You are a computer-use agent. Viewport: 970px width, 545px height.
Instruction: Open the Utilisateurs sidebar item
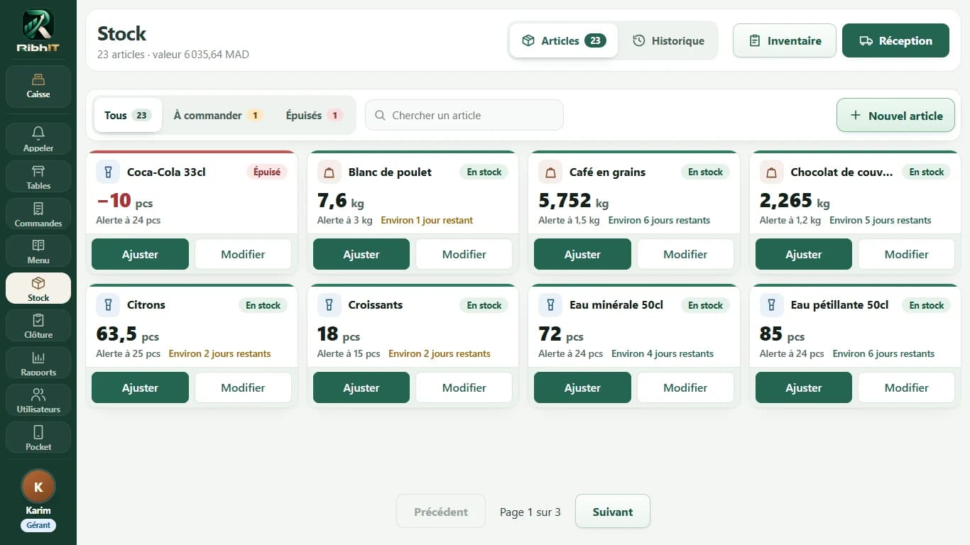[38, 400]
